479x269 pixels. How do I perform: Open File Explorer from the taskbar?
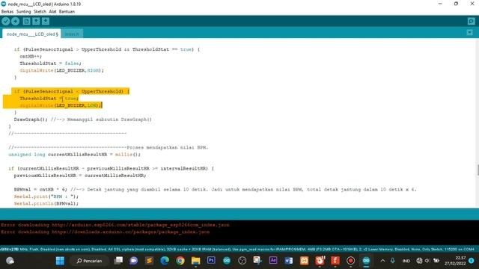click(195, 261)
